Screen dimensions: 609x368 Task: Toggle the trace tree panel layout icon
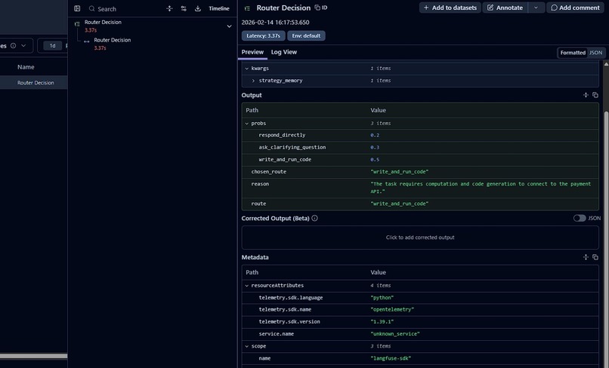77,8
